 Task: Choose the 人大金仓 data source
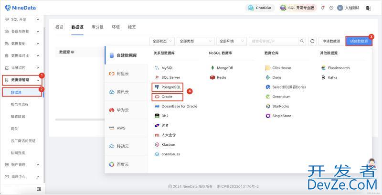click(x=165, y=135)
